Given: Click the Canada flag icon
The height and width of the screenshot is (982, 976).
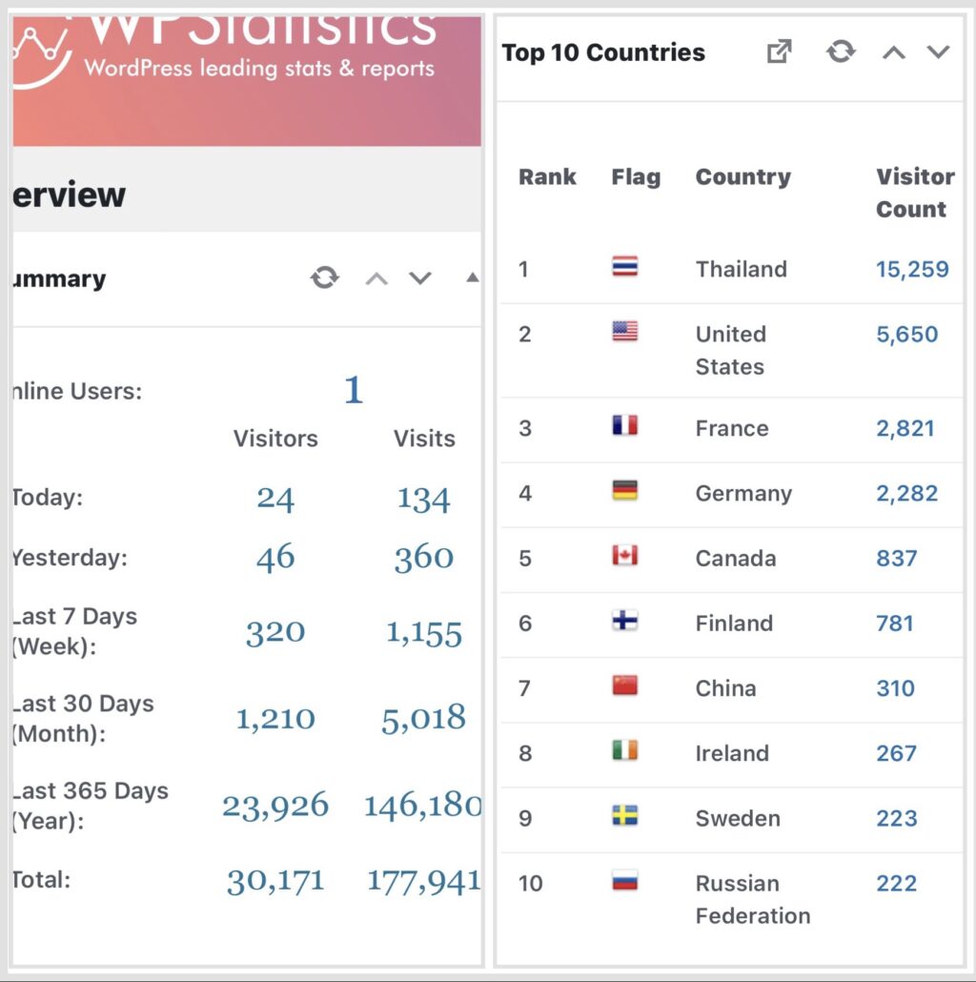Looking at the screenshot, I should coord(624,557).
